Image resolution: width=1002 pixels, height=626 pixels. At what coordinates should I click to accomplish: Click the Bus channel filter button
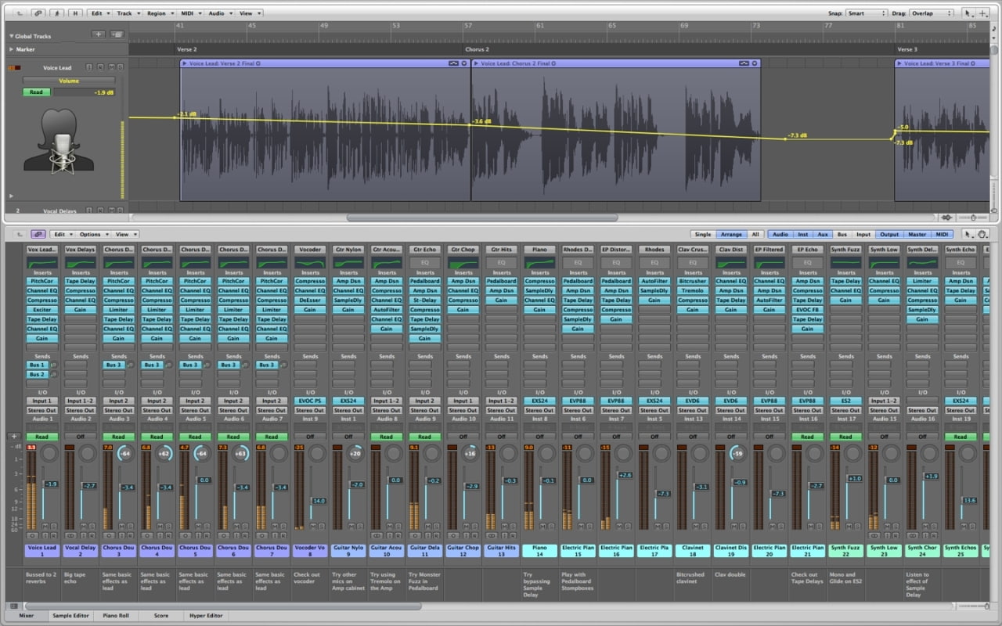pos(842,234)
